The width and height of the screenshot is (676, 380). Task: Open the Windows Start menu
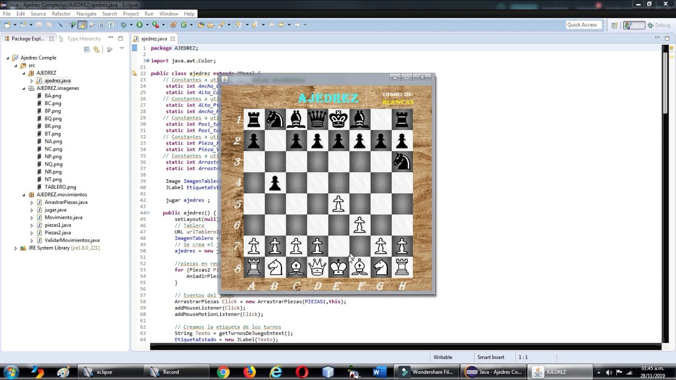[x=11, y=372]
